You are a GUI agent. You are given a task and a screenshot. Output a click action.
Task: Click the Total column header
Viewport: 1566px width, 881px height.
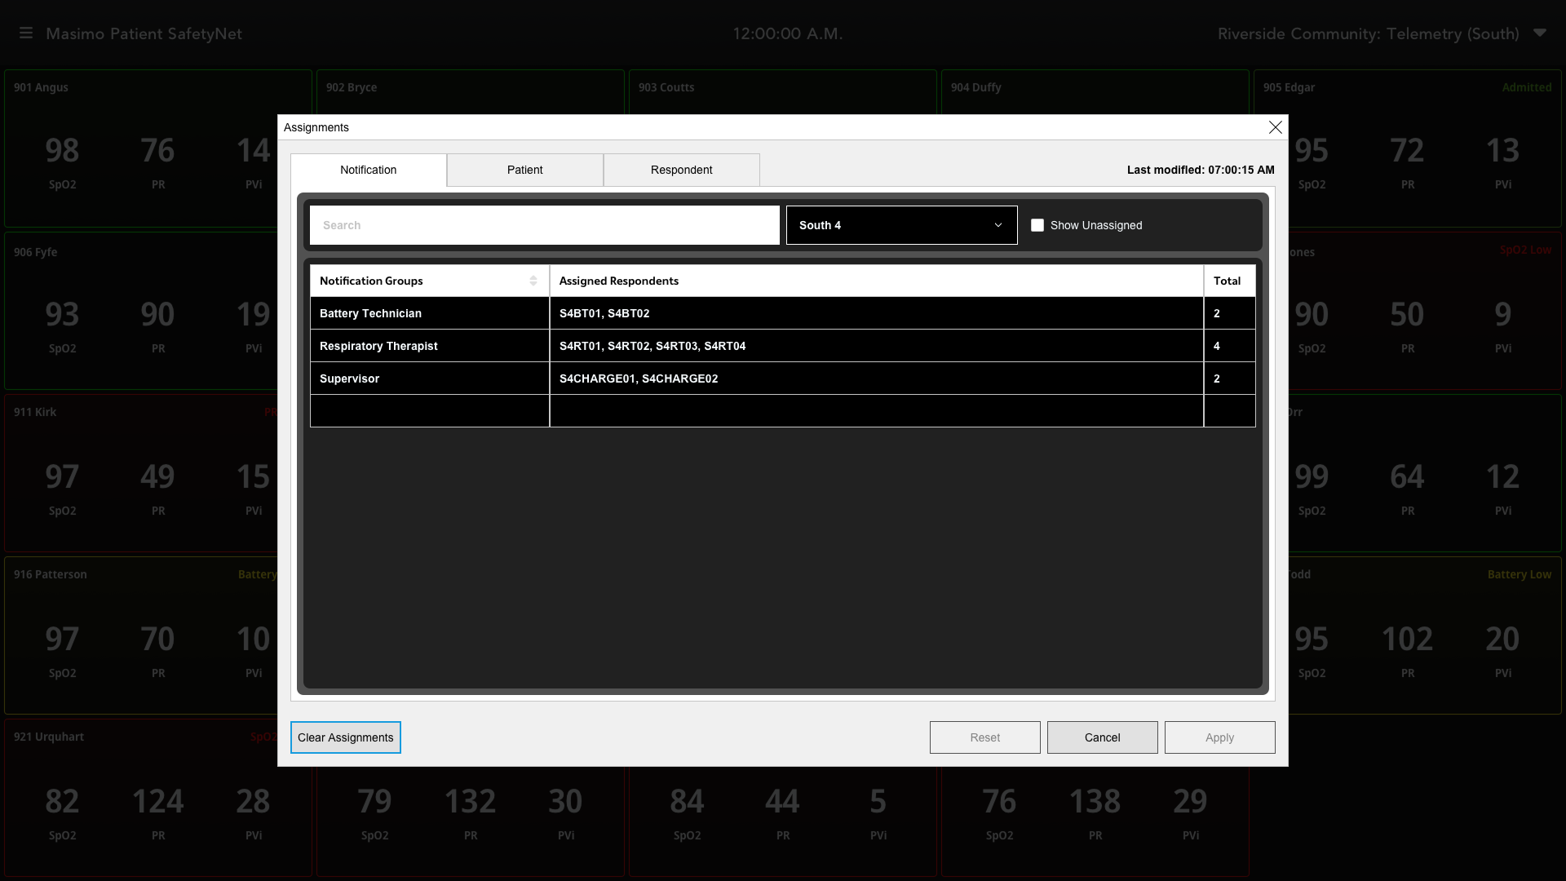point(1228,281)
